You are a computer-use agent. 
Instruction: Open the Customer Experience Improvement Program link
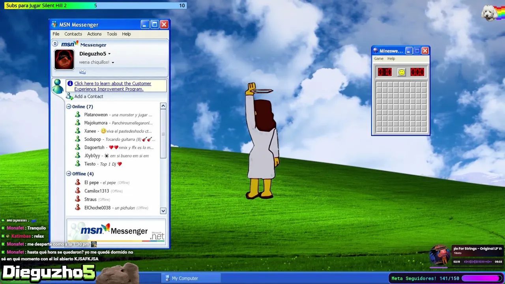112,86
